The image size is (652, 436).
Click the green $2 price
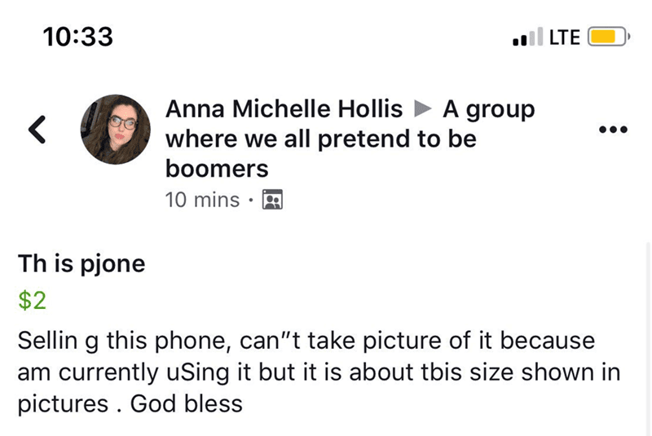tap(32, 301)
